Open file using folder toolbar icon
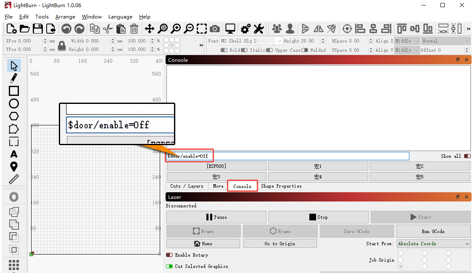The width and height of the screenshot is (472, 273). pos(25,29)
